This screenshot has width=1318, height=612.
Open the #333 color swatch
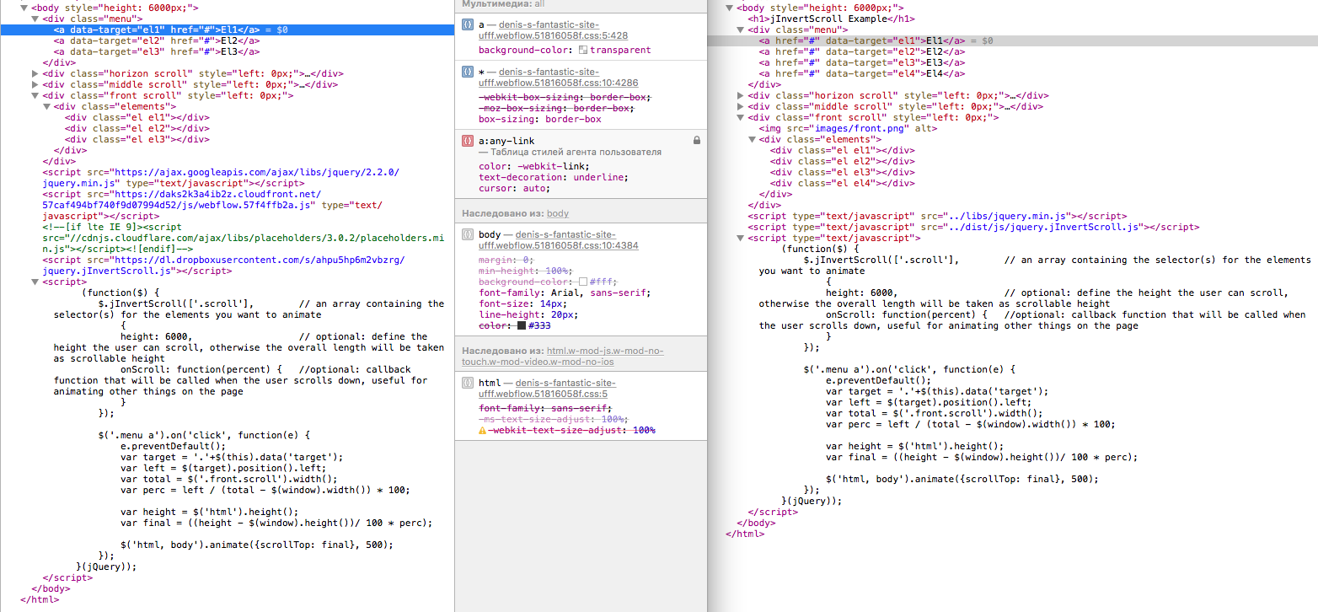pyautogui.click(x=522, y=325)
